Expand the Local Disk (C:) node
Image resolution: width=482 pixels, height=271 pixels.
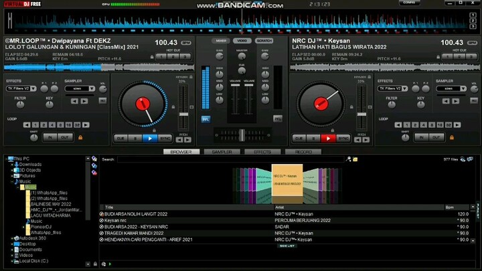coord(12,261)
